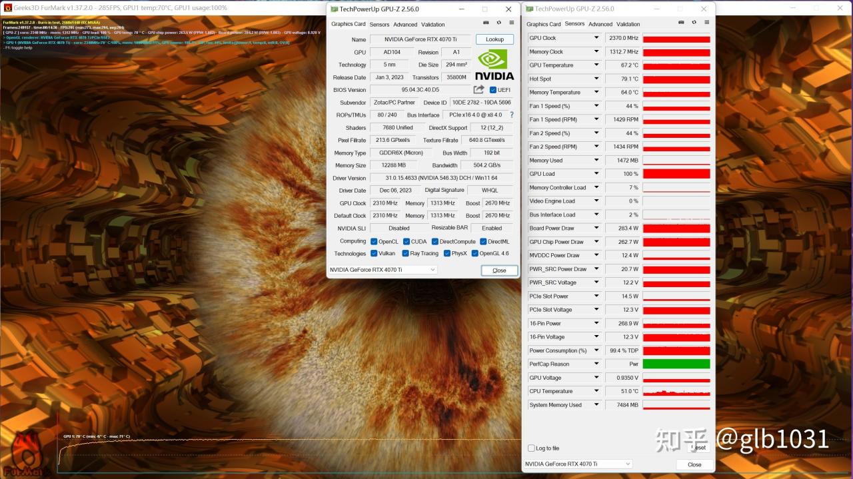Click the refresh icon in Sensors window
This screenshot has width=853, height=479.
click(694, 23)
